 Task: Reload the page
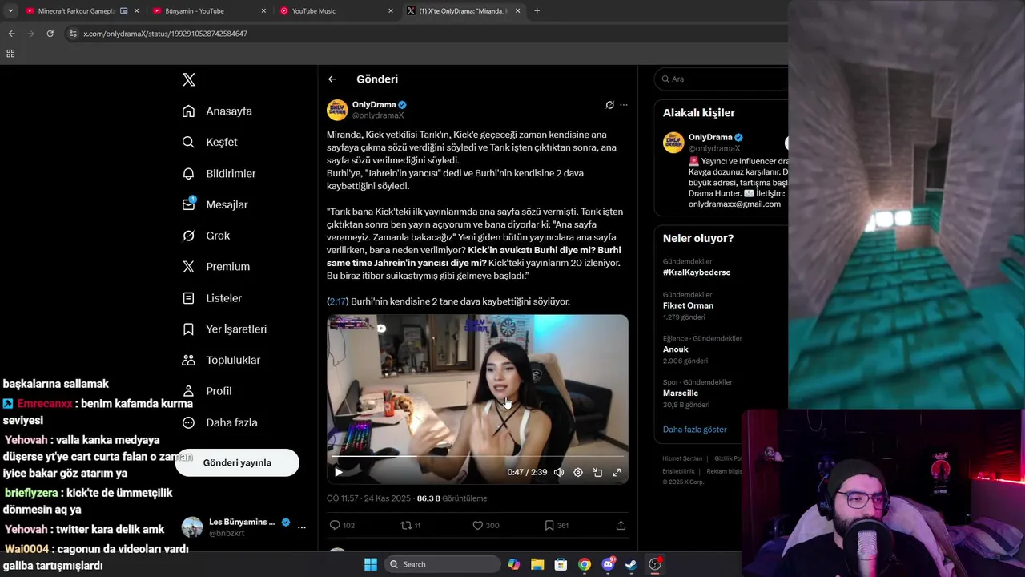[50, 34]
